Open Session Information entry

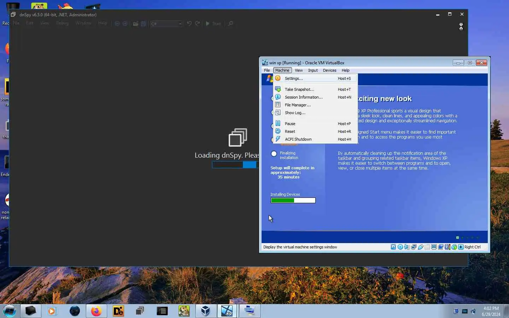click(315, 97)
